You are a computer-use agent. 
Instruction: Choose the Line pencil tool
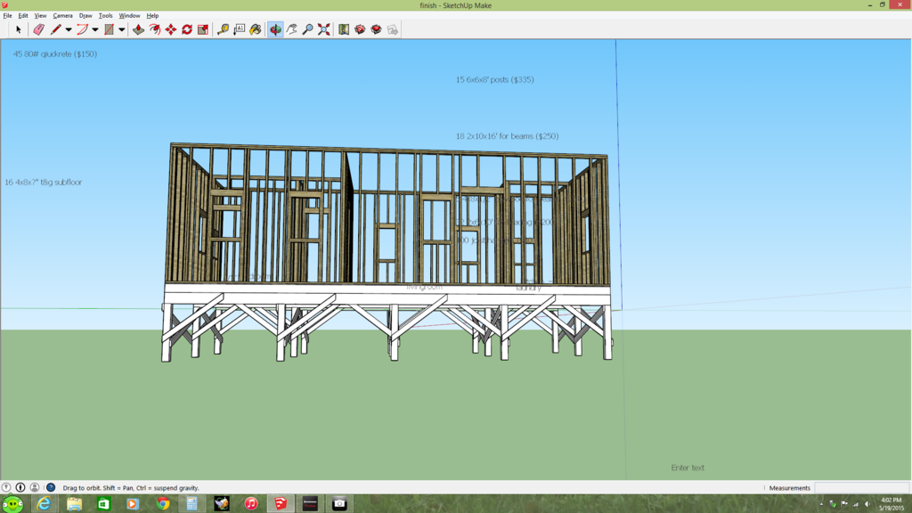point(55,29)
